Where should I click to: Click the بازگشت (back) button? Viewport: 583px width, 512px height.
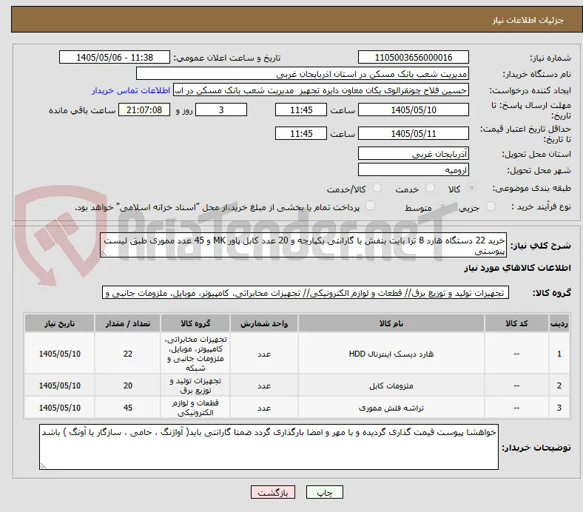273,492
